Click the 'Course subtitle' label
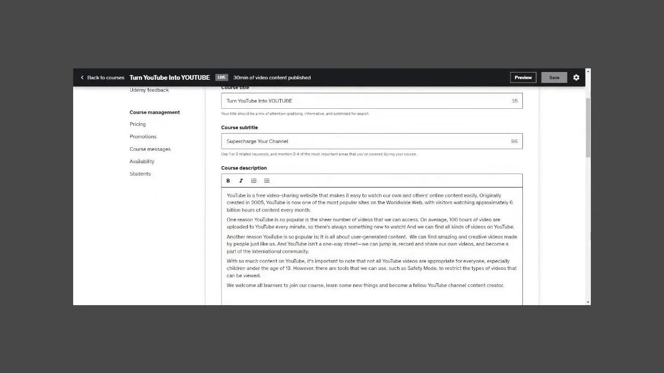This screenshot has width=664, height=373. tap(239, 127)
